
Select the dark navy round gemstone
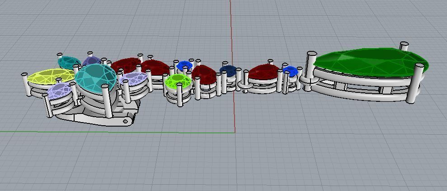(227, 71)
